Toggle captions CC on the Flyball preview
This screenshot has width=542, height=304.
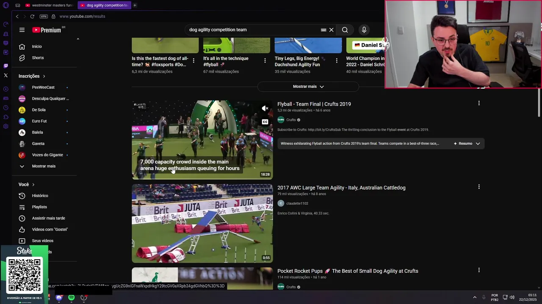(x=265, y=122)
